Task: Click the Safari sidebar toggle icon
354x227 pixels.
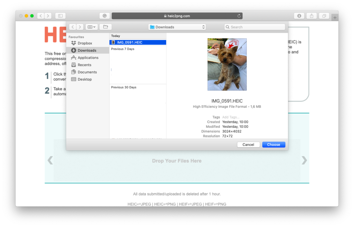Action: pyautogui.click(x=60, y=16)
